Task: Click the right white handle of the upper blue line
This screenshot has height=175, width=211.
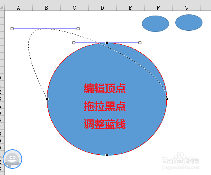Action: point(78,29)
